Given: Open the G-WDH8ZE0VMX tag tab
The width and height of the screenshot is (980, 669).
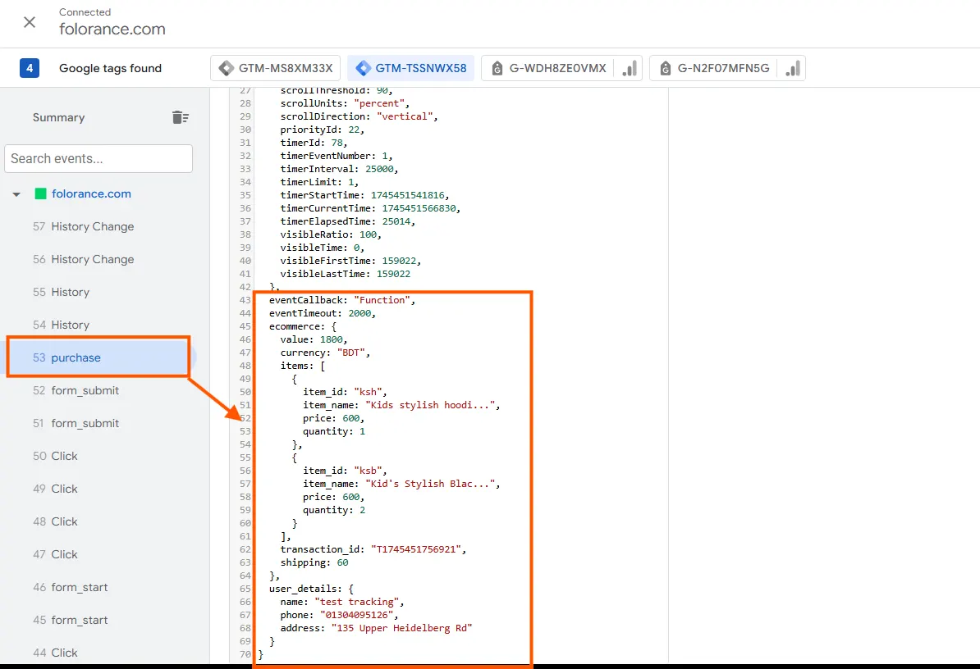Looking at the screenshot, I should point(549,68).
